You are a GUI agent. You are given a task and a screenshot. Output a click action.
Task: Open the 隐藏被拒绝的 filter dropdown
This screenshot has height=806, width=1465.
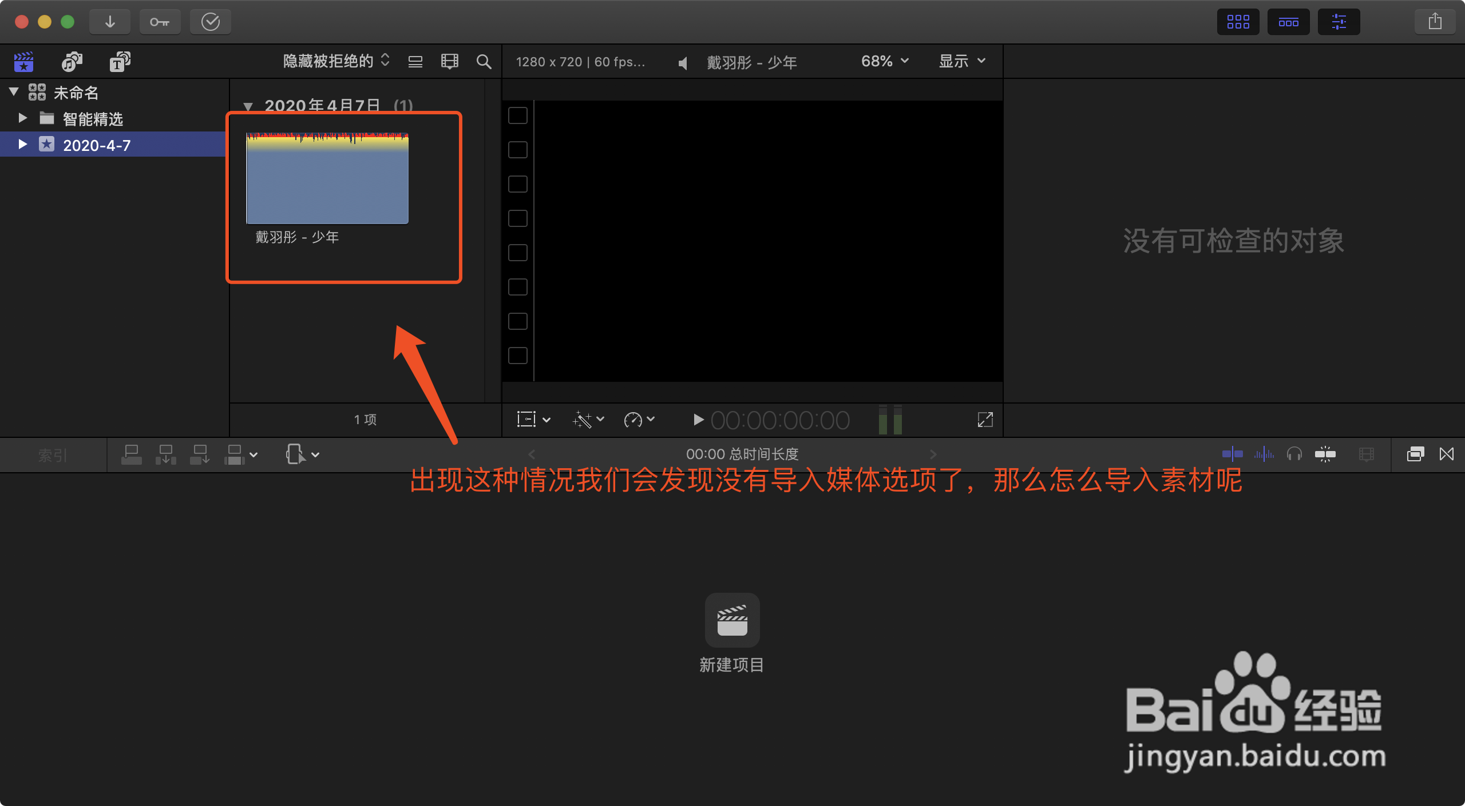coord(332,61)
